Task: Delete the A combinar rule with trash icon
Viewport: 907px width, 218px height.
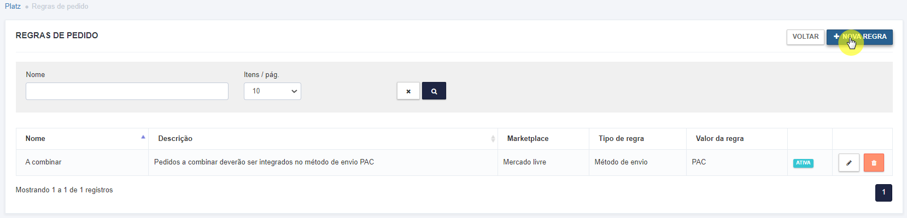Action: [874, 163]
